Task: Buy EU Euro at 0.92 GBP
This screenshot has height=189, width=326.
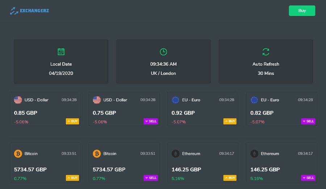Action: click(x=230, y=121)
